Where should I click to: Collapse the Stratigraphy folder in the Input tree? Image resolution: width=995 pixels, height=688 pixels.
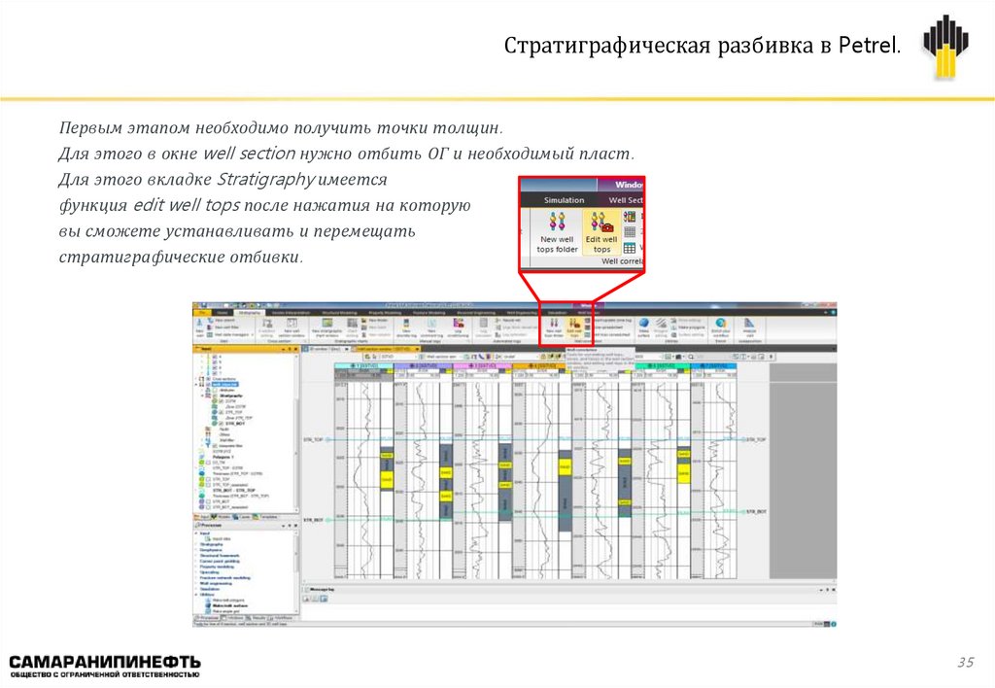(x=202, y=396)
